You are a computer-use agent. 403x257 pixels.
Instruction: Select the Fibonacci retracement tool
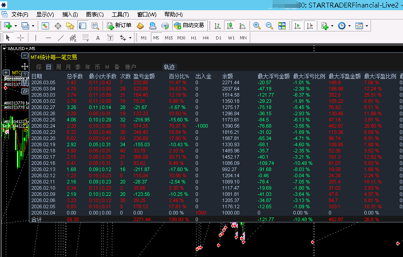[x=86, y=38]
